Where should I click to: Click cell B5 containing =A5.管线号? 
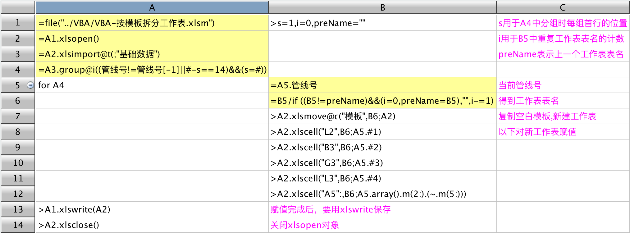click(382, 85)
